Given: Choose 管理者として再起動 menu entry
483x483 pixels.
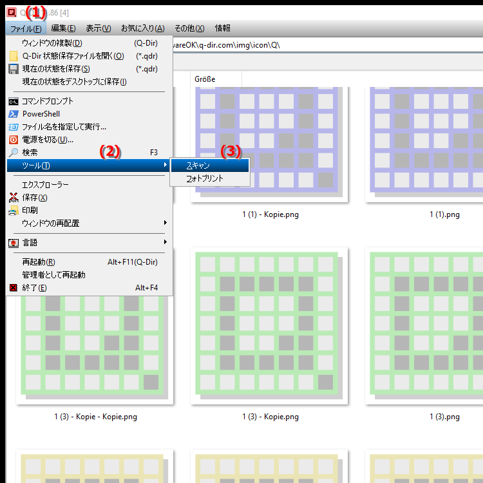Looking at the screenshot, I should pyautogui.click(x=90, y=275).
